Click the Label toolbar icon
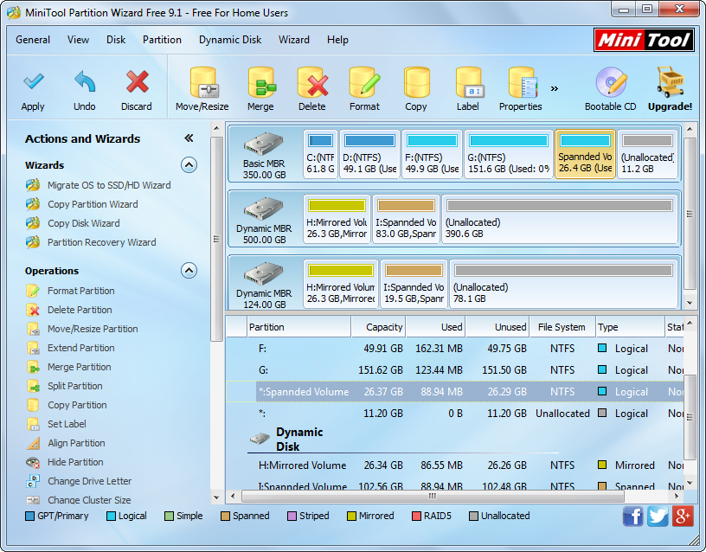This screenshot has width=706, height=552. pos(468,82)
